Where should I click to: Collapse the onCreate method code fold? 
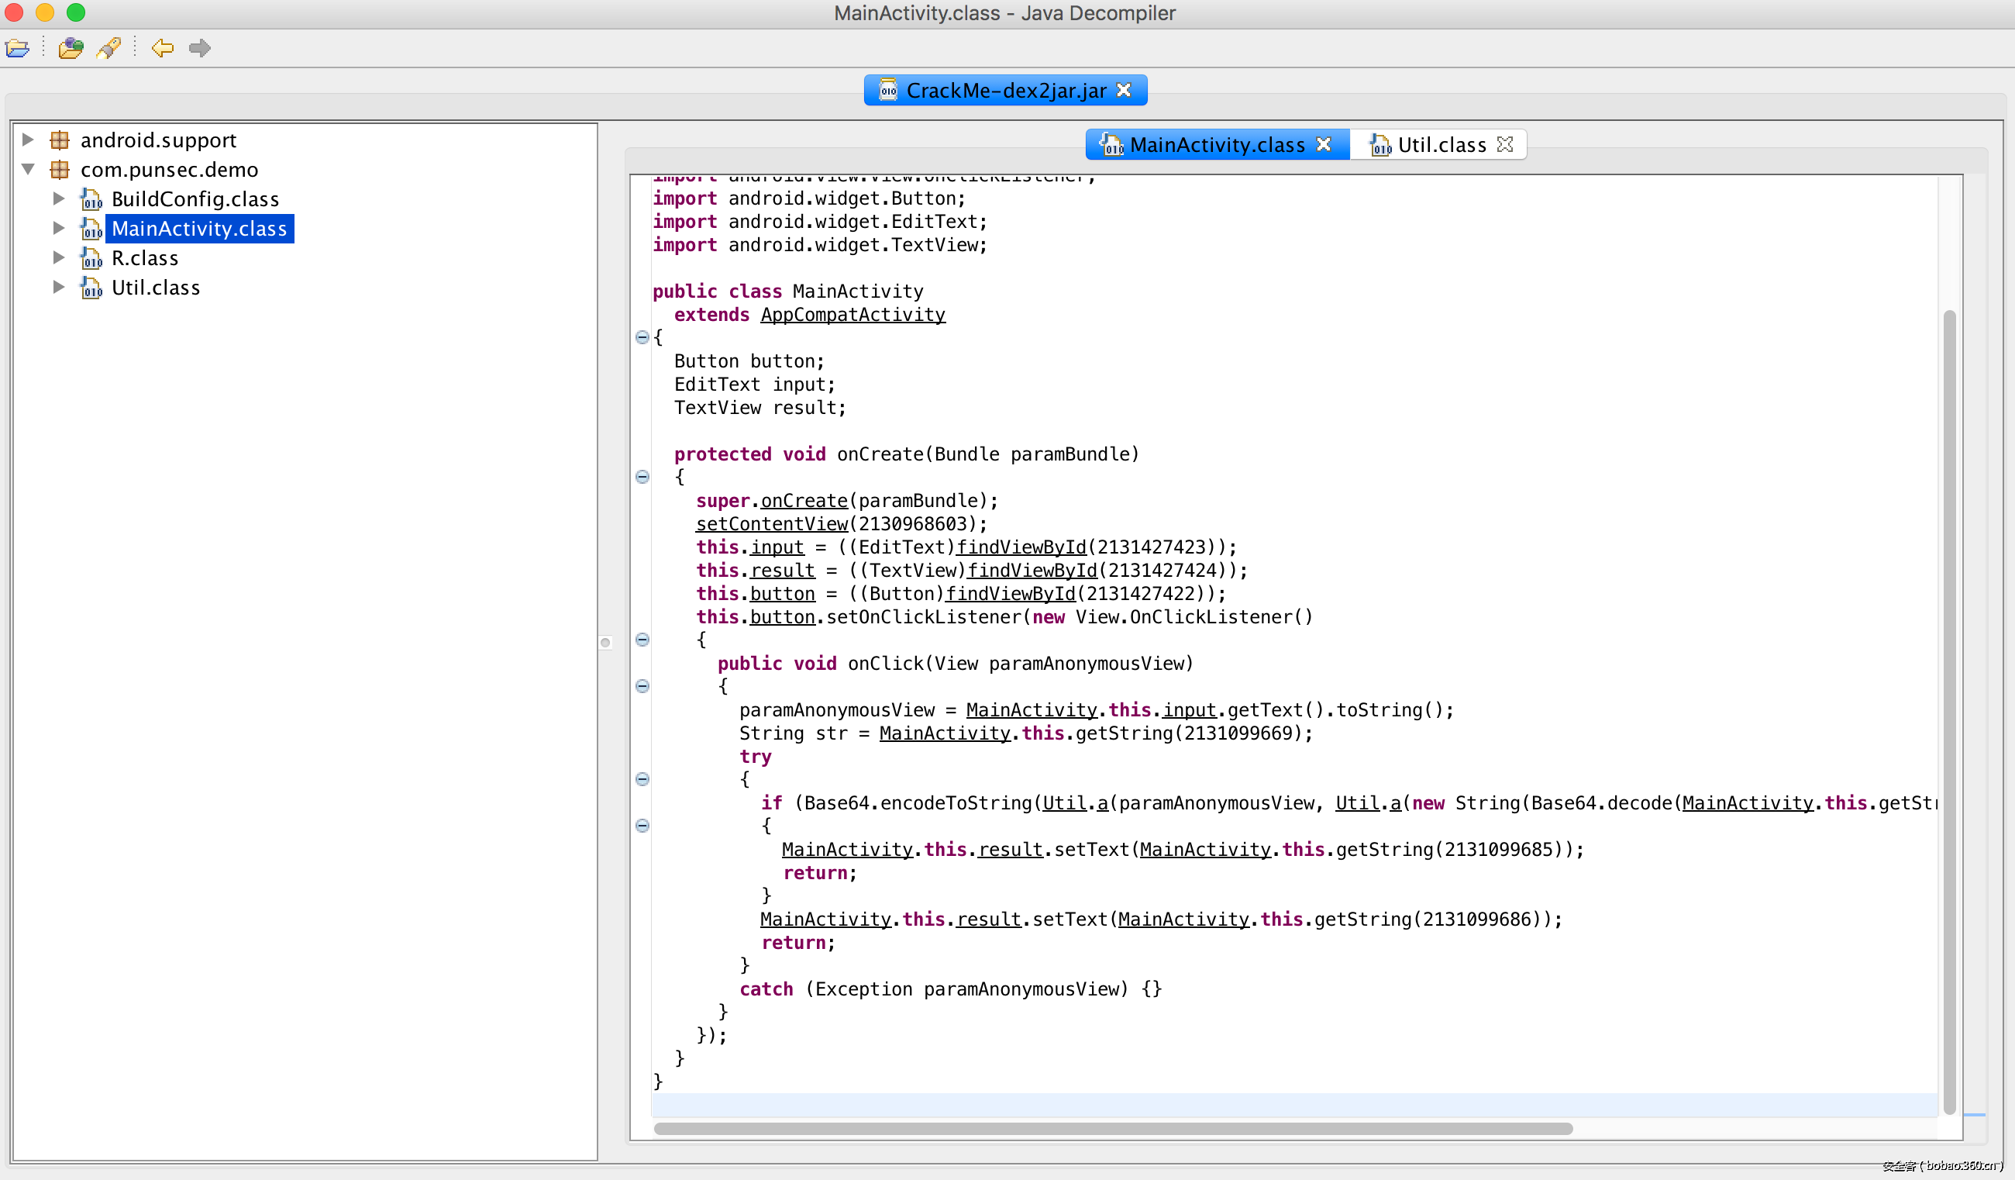click(x=642, y=477)
